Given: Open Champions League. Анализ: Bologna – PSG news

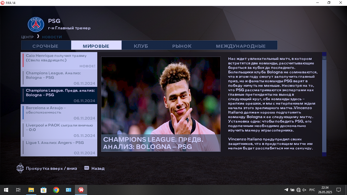Looking at the screenshot, I should [x=59, y=78].
